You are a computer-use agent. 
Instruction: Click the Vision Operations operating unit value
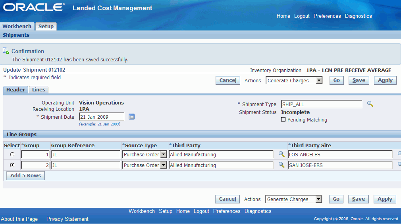pos(101,103)
